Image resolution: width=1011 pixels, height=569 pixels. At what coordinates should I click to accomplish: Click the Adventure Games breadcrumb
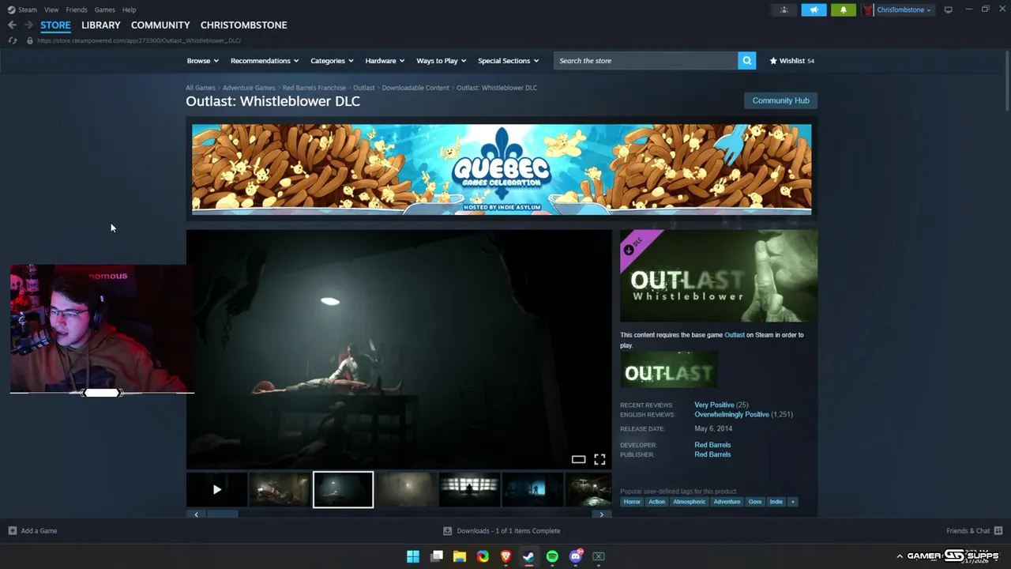pyautogui.click(x=249, y=88)
